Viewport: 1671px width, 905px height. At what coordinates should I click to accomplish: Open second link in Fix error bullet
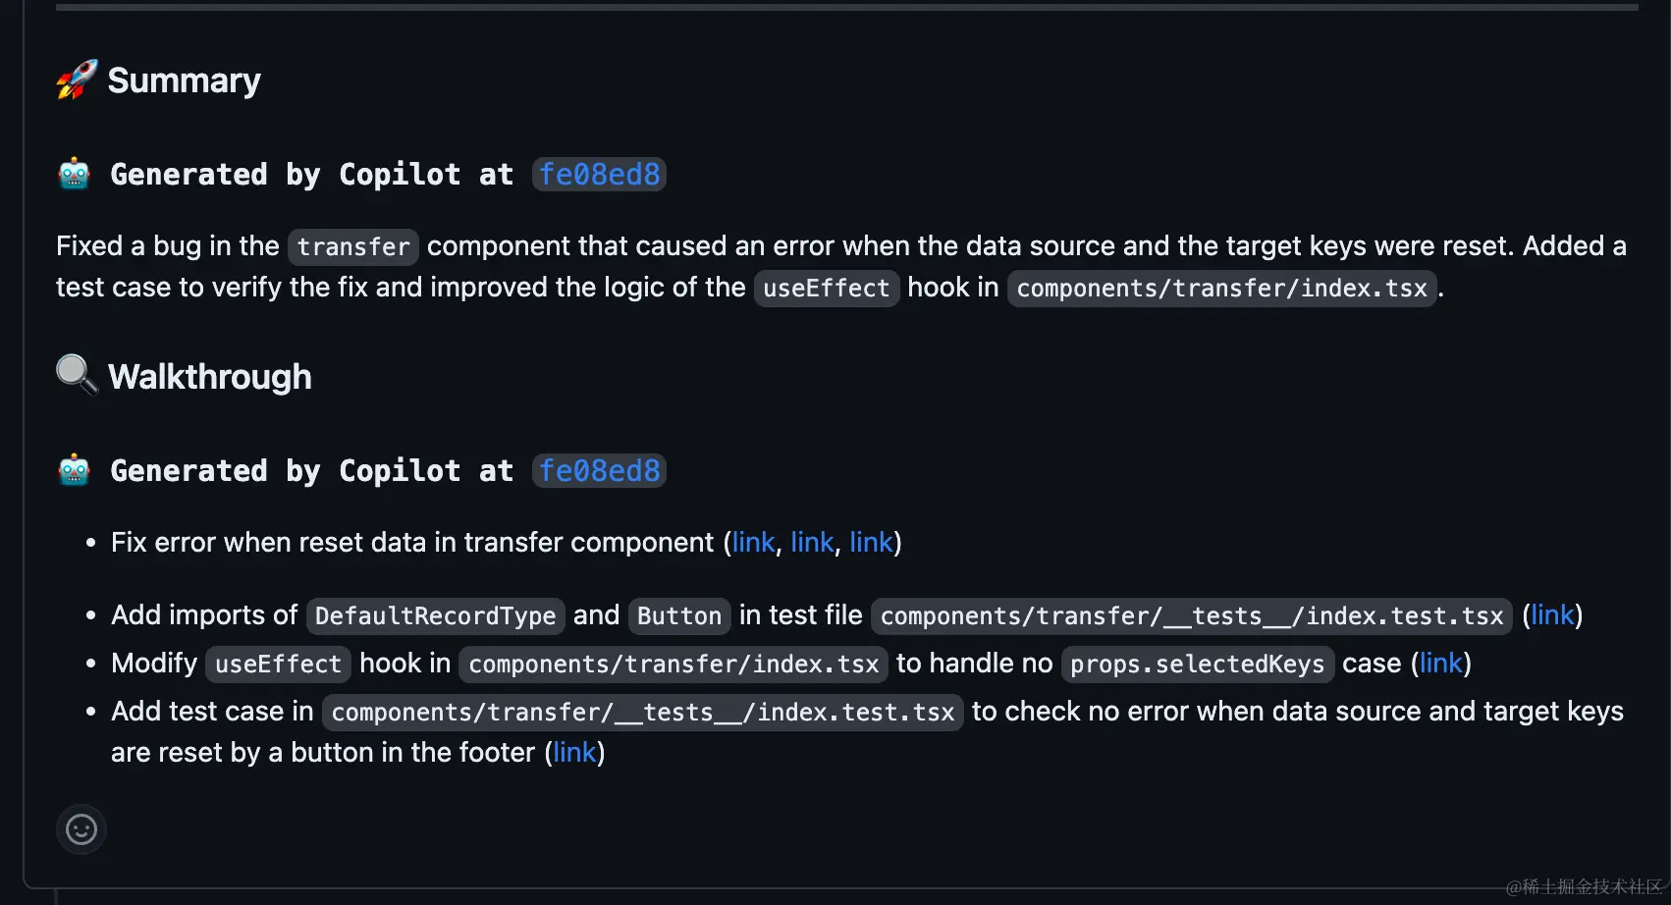(x=812, y=542)
